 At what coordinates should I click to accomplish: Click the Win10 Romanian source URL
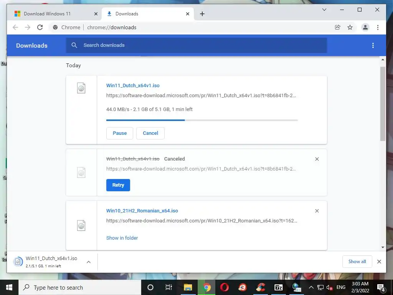(x=202, y=221)
